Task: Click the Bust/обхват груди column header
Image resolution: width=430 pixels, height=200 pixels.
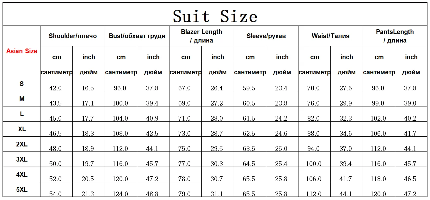Action: point(137,36)
